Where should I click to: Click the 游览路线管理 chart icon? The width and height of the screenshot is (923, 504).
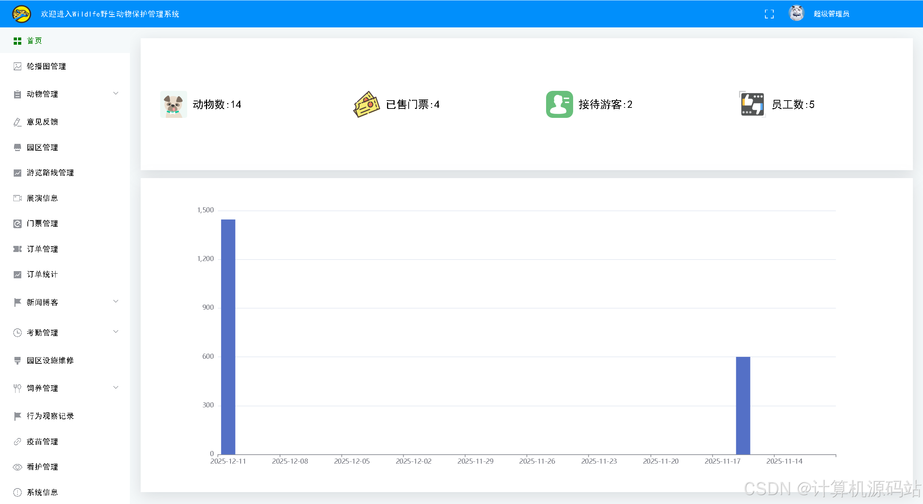[17, 173]
